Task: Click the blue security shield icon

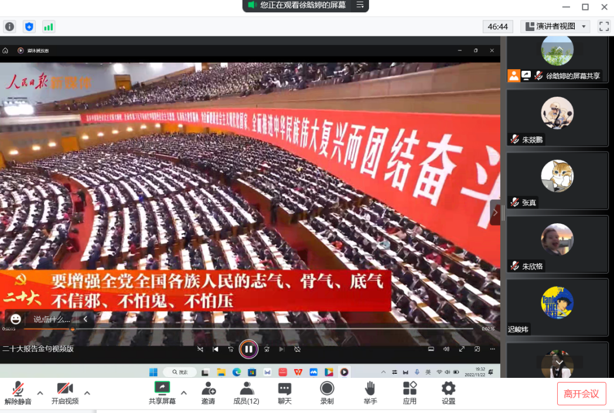Action: [29, 26]
